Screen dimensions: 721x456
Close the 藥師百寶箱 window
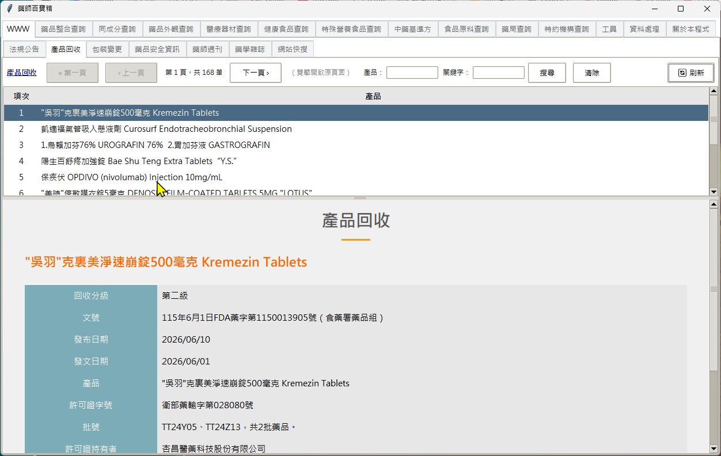click(707, 9)
